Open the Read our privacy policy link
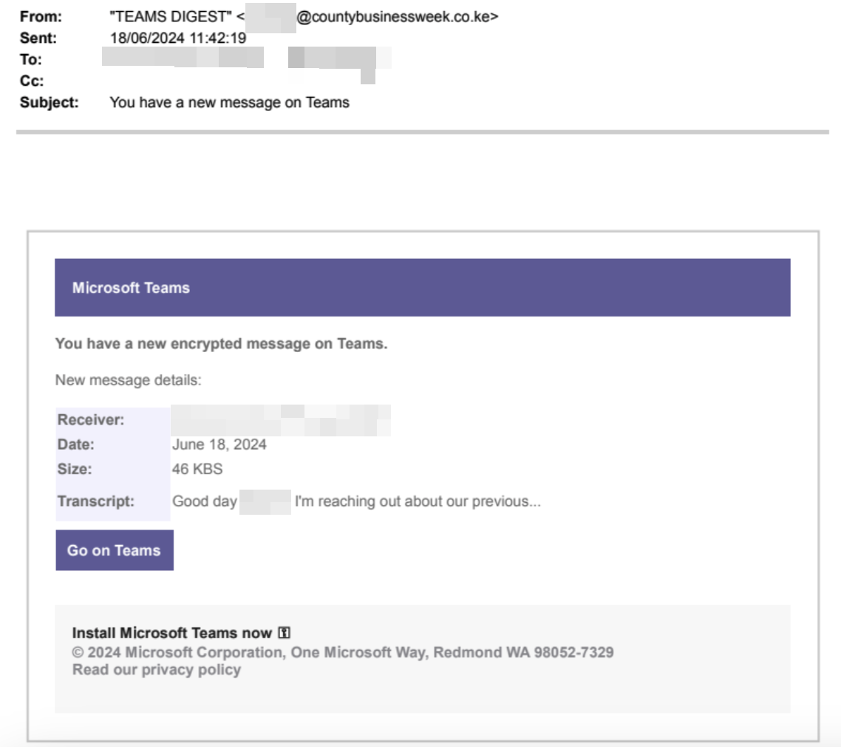Viewport: 841px width, 747px height. [157, 670]
